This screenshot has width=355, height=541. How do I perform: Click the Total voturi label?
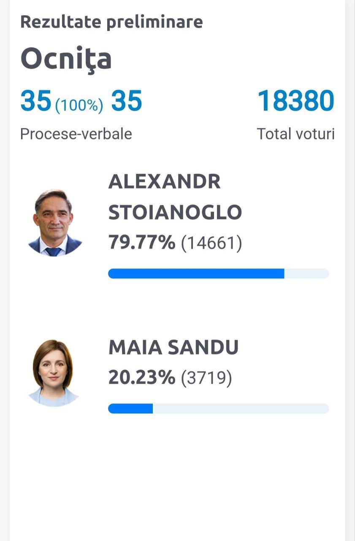[295, 134]
